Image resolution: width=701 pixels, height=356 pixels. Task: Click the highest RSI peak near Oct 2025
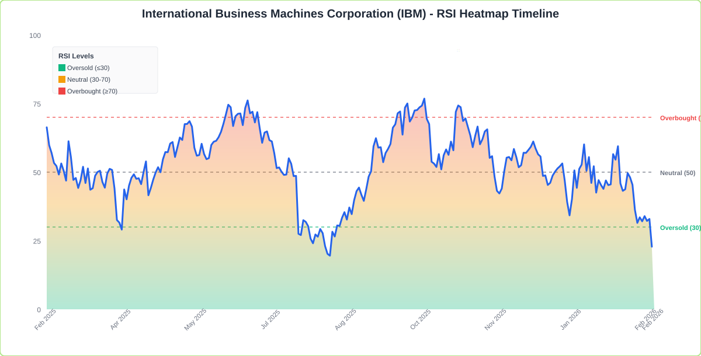coord(424,99)
